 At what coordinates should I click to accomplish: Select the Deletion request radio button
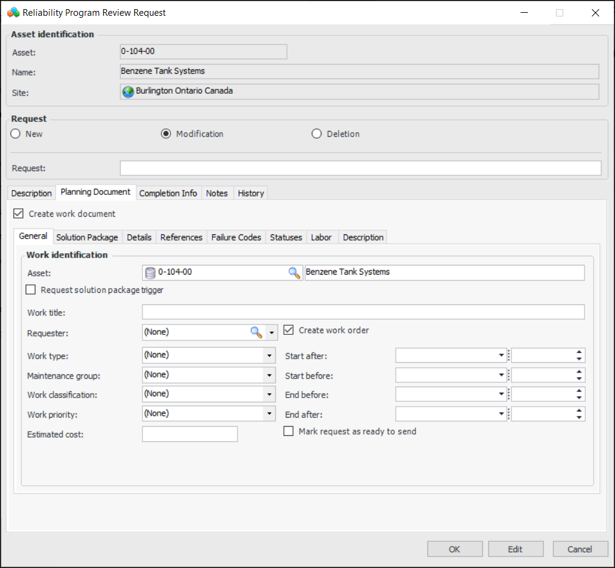(317, 134)
